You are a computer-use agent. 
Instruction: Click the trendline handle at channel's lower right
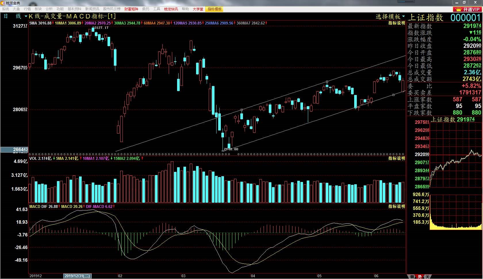tap(394, 95)
